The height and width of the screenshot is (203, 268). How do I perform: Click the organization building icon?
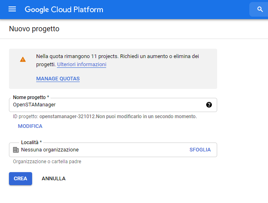tap(16, 150)
